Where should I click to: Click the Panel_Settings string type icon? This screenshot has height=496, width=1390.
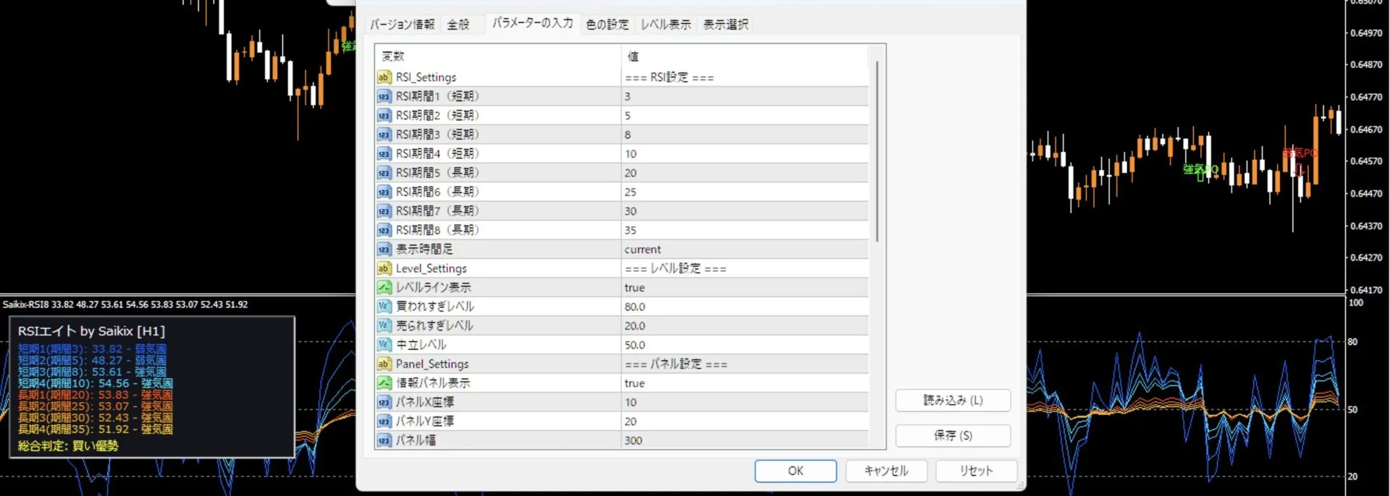(384, 364)
